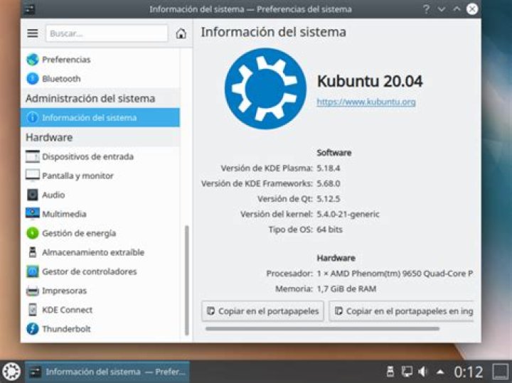Click the window menu icon in titlebar
The image size is (512, 383).
[29, 9]
